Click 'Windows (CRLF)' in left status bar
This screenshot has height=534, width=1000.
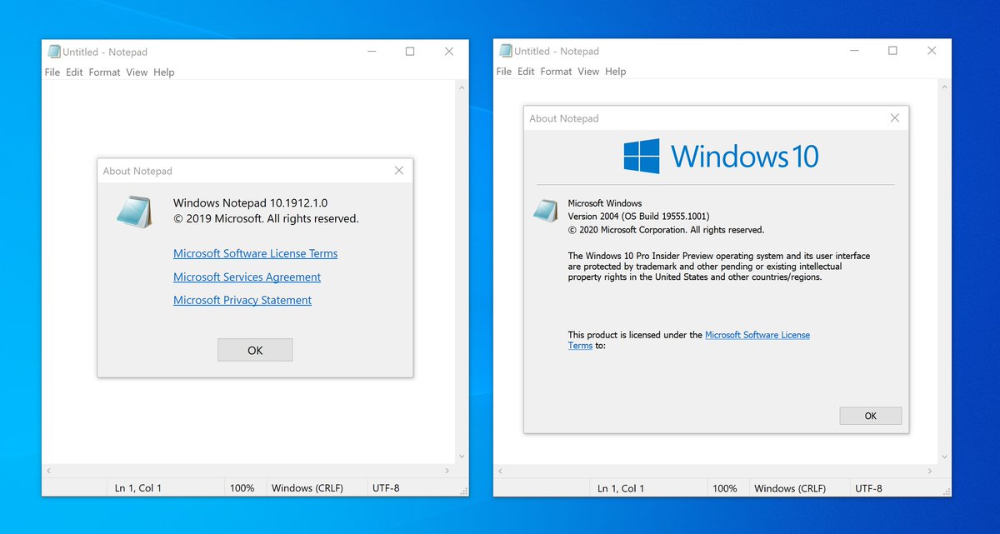[307, 488]
